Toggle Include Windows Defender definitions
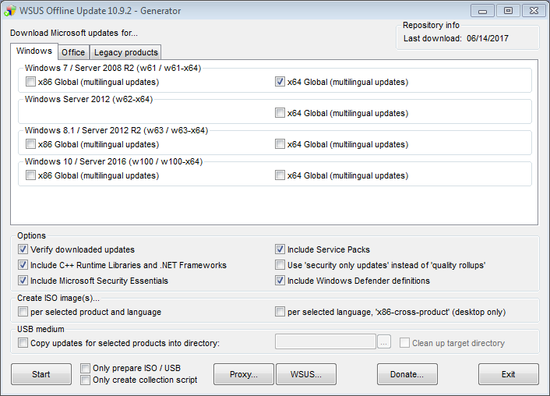This screenshot has width=550, height=396. click(280, 281)
